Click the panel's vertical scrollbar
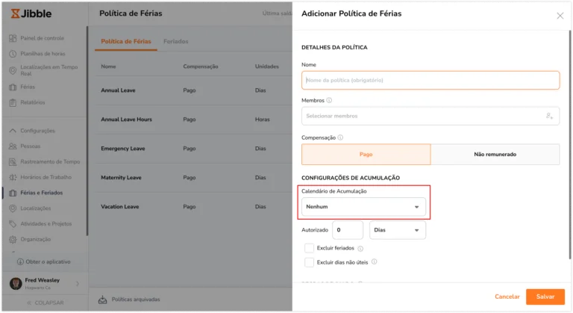The image size is (573, 313). pos(569,145)
